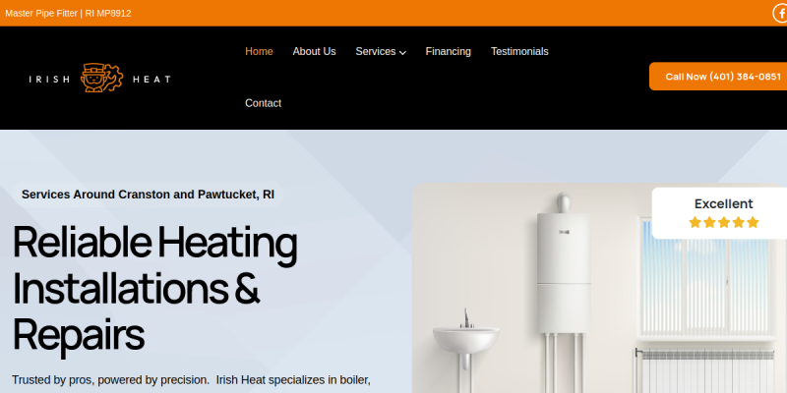This screenshot has height=393, width=787.
Task: Open the About Us page
Action: tap(314, 52)
